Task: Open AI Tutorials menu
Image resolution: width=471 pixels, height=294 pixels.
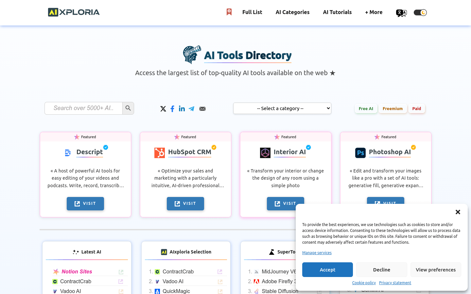Action: click(x=337, y=12)
